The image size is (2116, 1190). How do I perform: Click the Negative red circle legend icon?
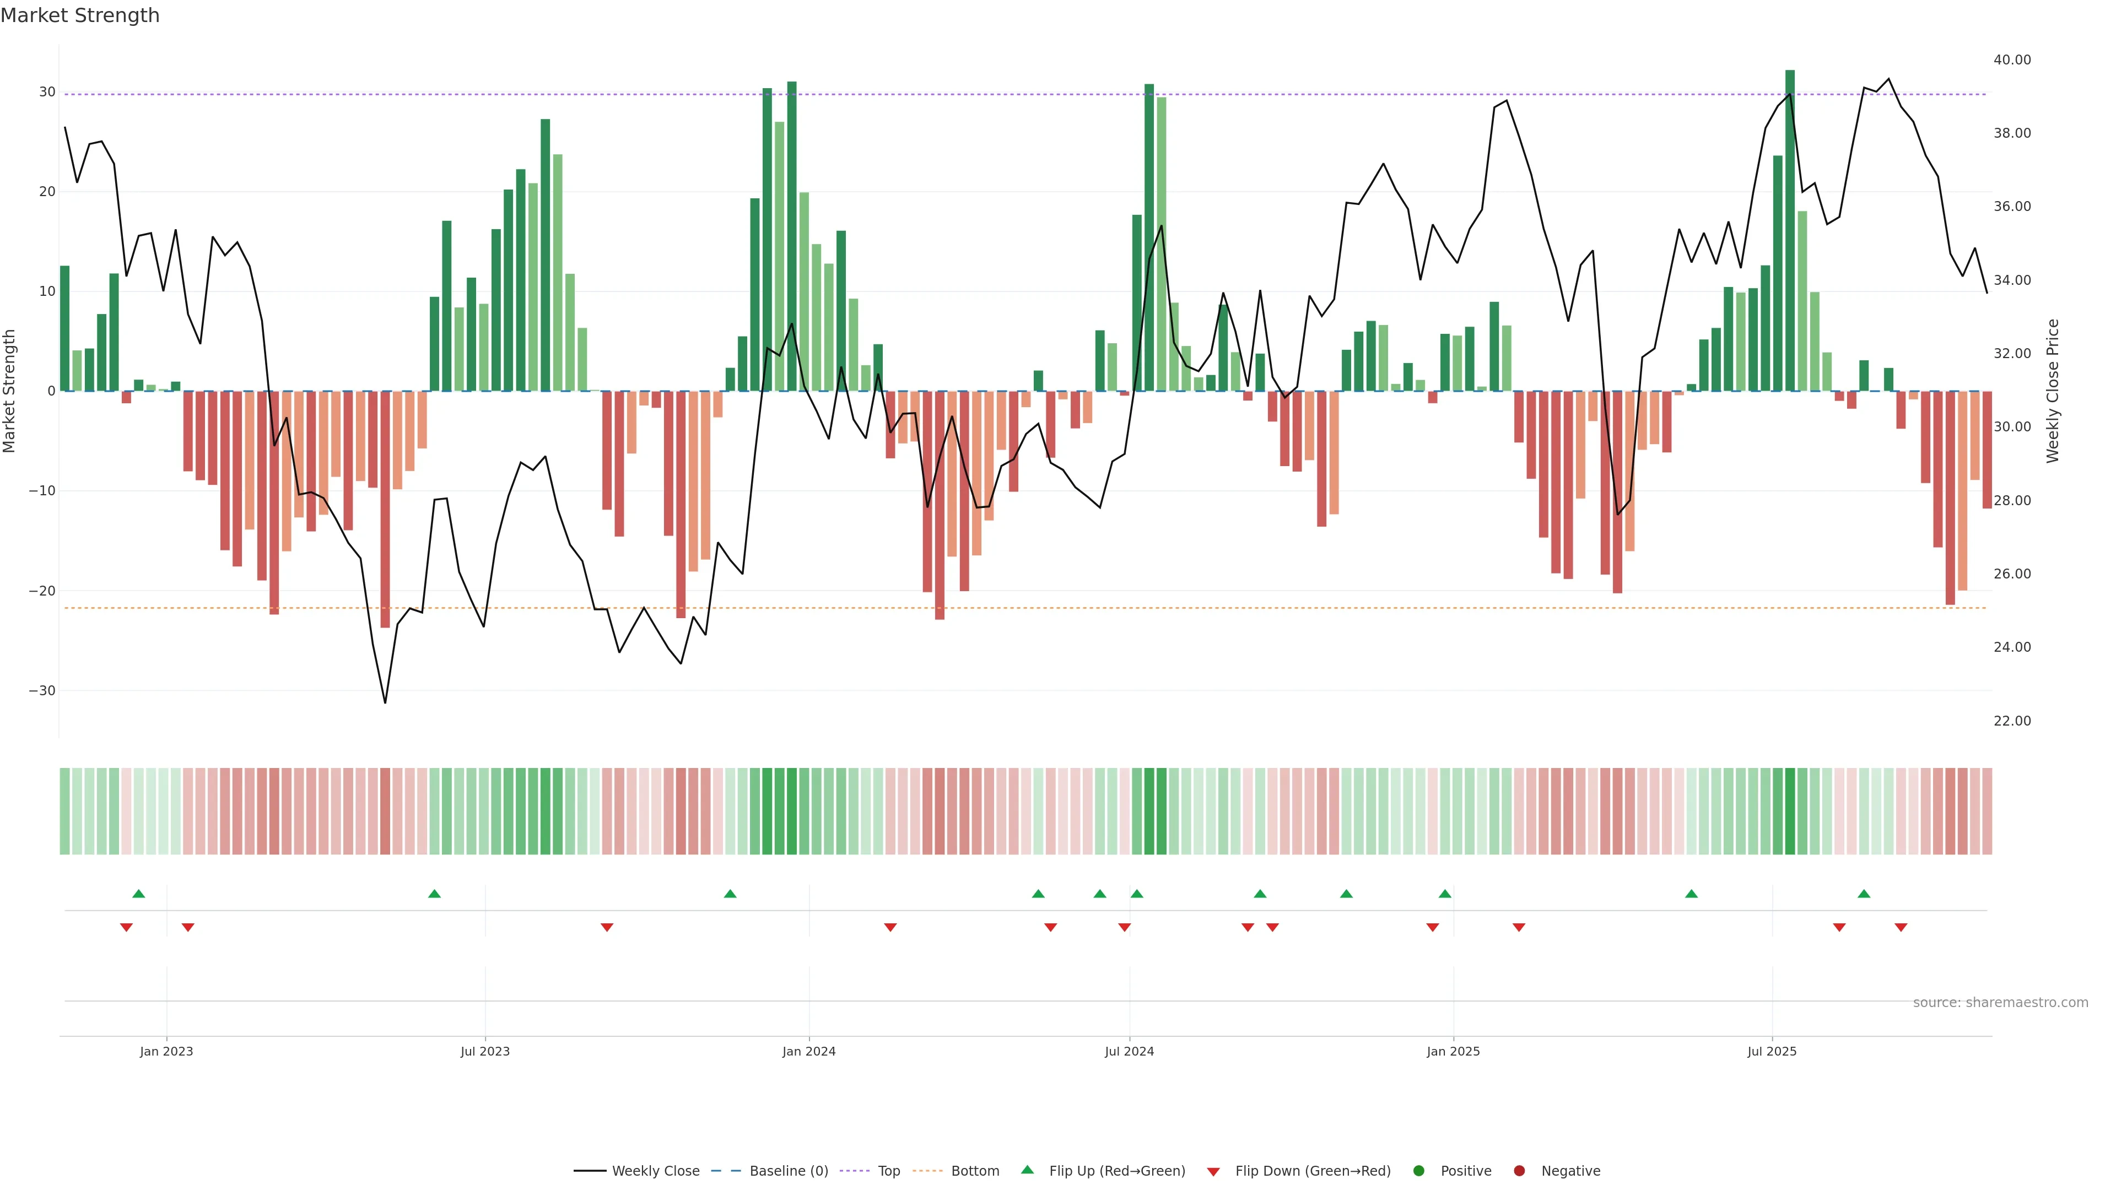pos(1519,1171)
